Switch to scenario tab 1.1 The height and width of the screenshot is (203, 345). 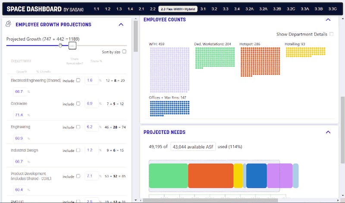coord(97,9)
